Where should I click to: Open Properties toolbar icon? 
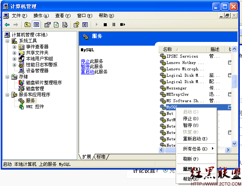[x=47, y=25]
